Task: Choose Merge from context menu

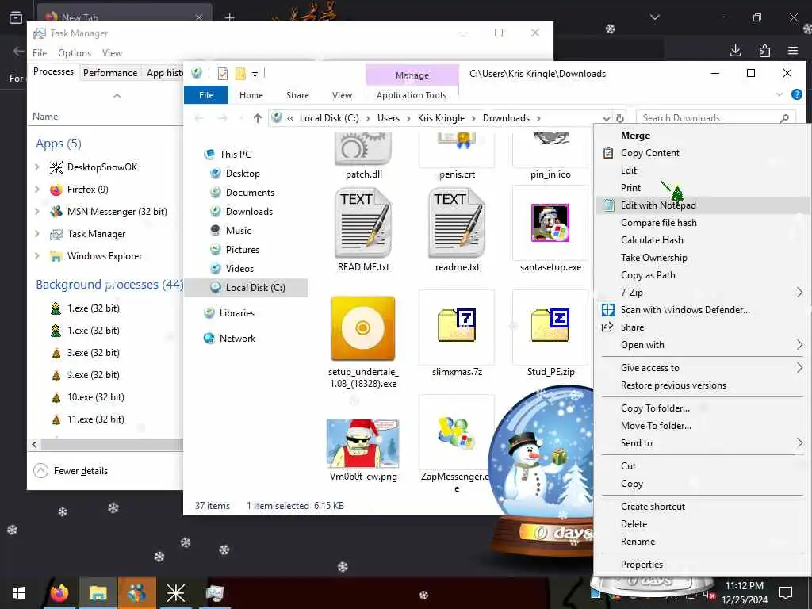Action: (702, 135)
